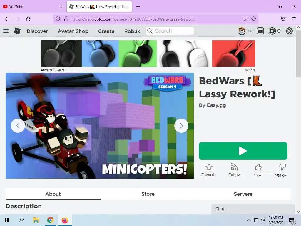Report the advertisement
This screenshot has width=301, height=226.
coord(250,70)
